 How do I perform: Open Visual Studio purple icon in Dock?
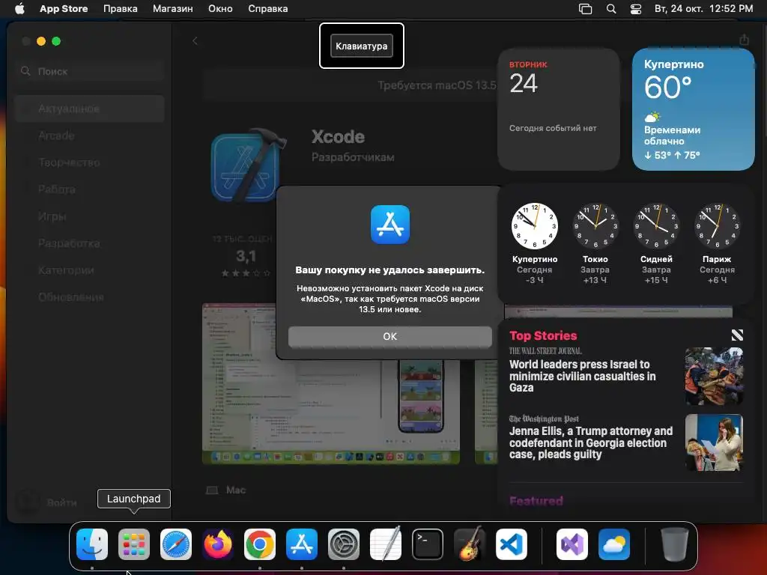(572, 544)
